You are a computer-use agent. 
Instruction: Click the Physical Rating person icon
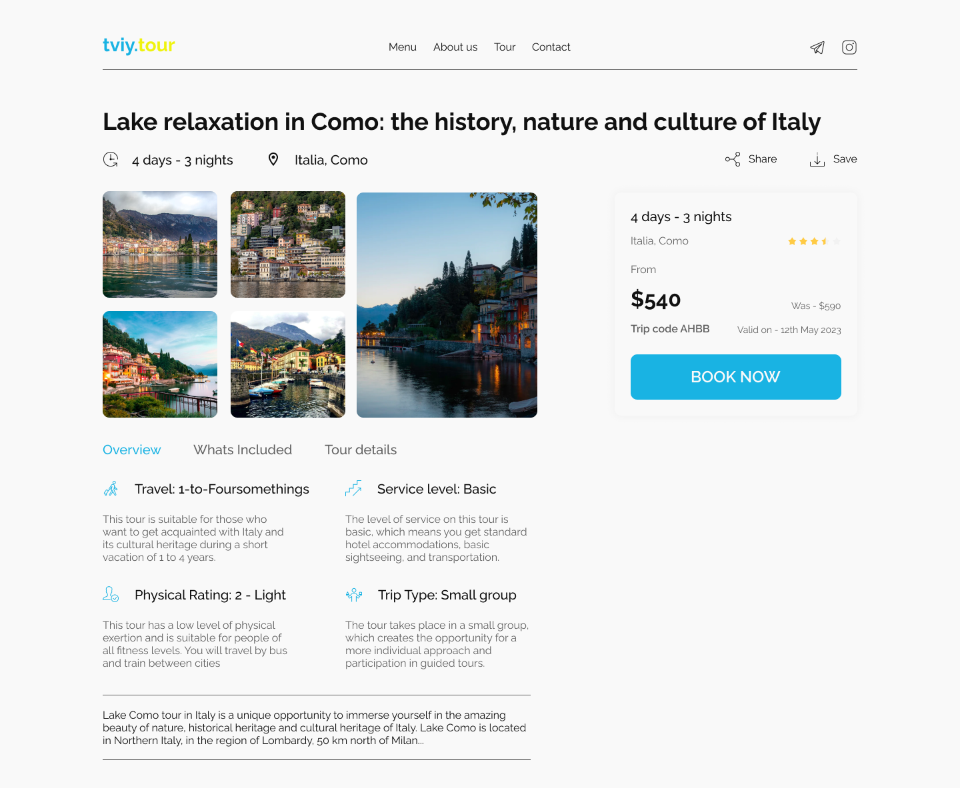tap(111, 594)
